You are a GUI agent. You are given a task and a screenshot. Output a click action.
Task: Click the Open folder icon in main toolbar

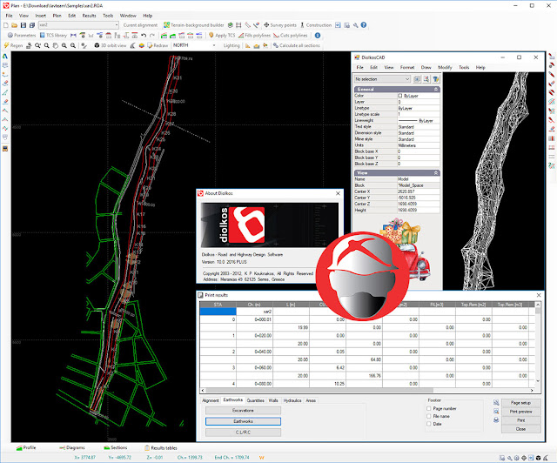[x=14, y=25]
